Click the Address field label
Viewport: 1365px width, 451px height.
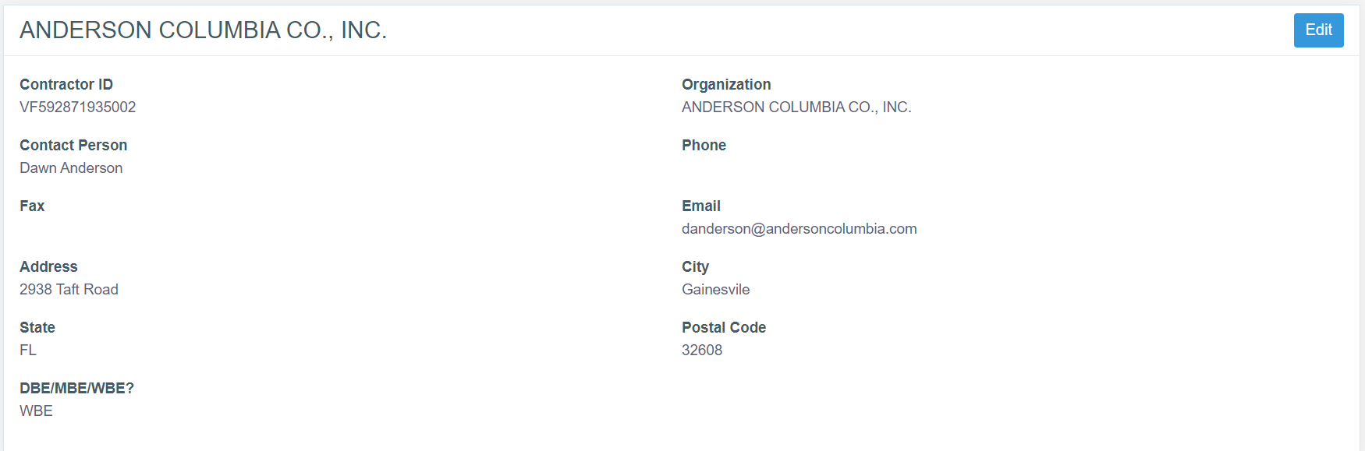[48, 267]
